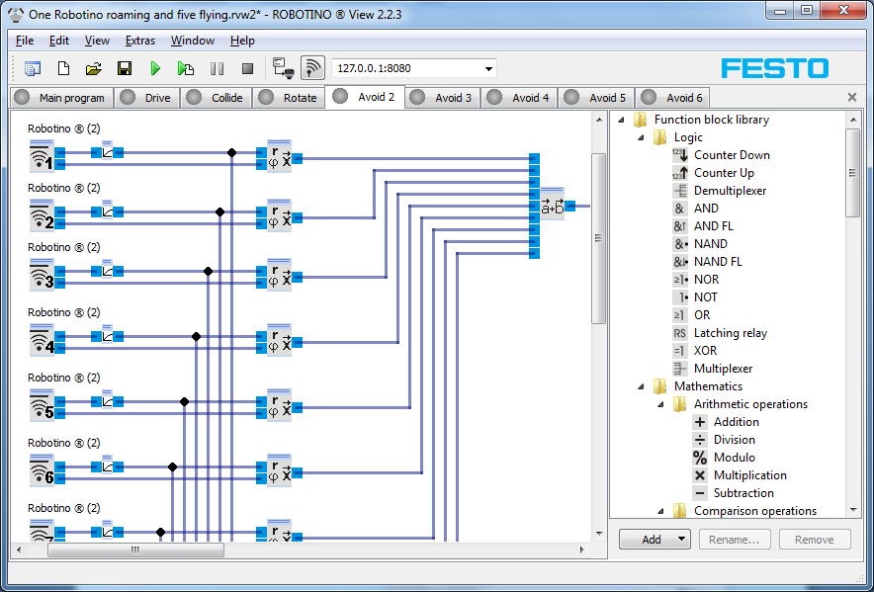Image resolution: width=874 pixels, height=592 pixels.
Task: Collapse the Logic folder
Action: click(641, 137)
